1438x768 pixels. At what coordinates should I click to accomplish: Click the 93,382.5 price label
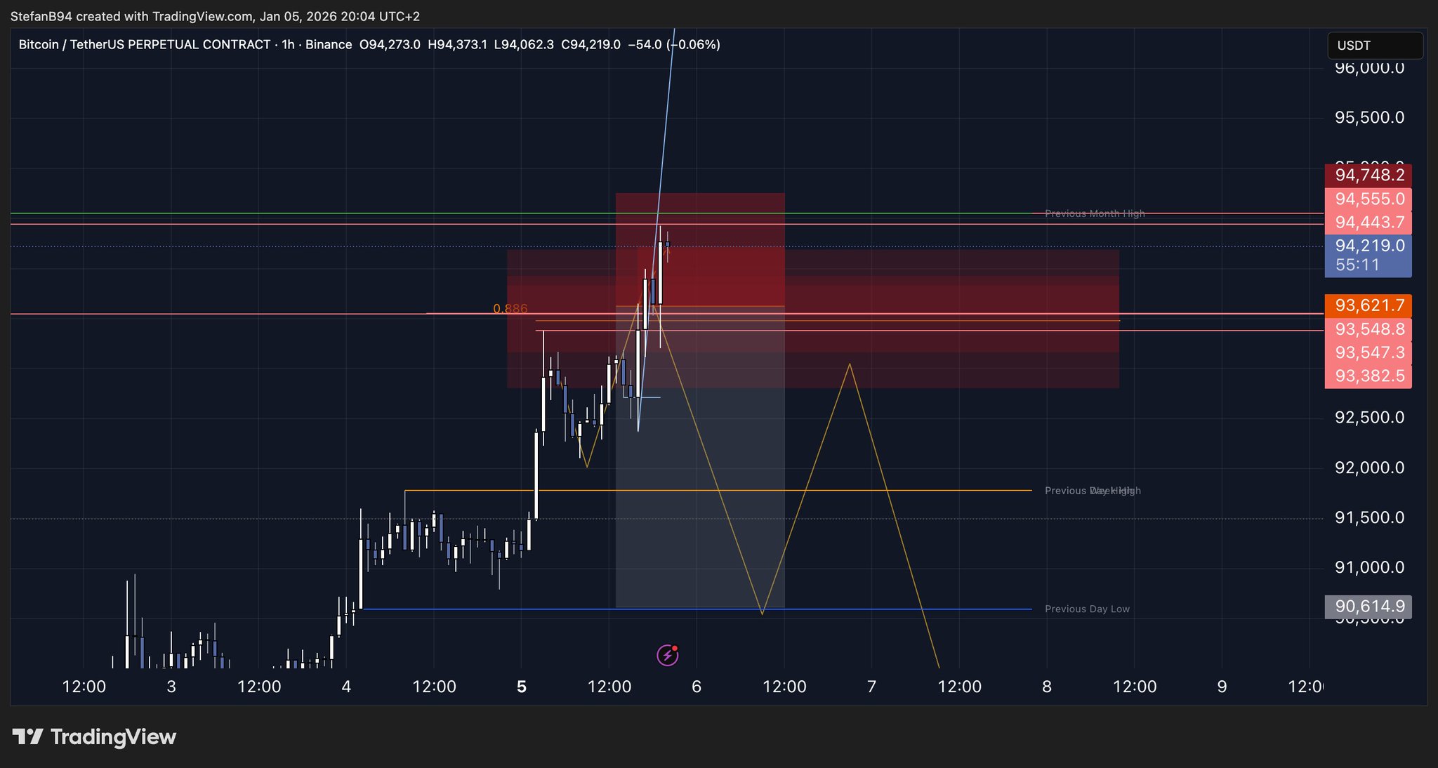pos(1368,376)
